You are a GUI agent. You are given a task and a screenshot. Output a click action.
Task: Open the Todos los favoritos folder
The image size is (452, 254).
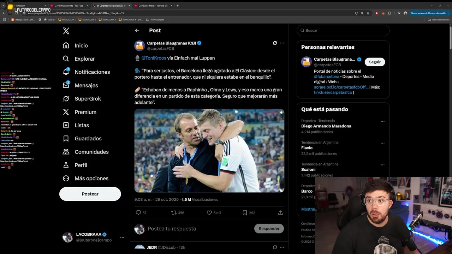pos(439,20)
